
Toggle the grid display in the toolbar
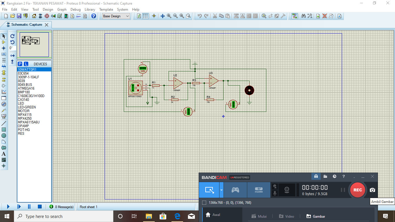145,16
